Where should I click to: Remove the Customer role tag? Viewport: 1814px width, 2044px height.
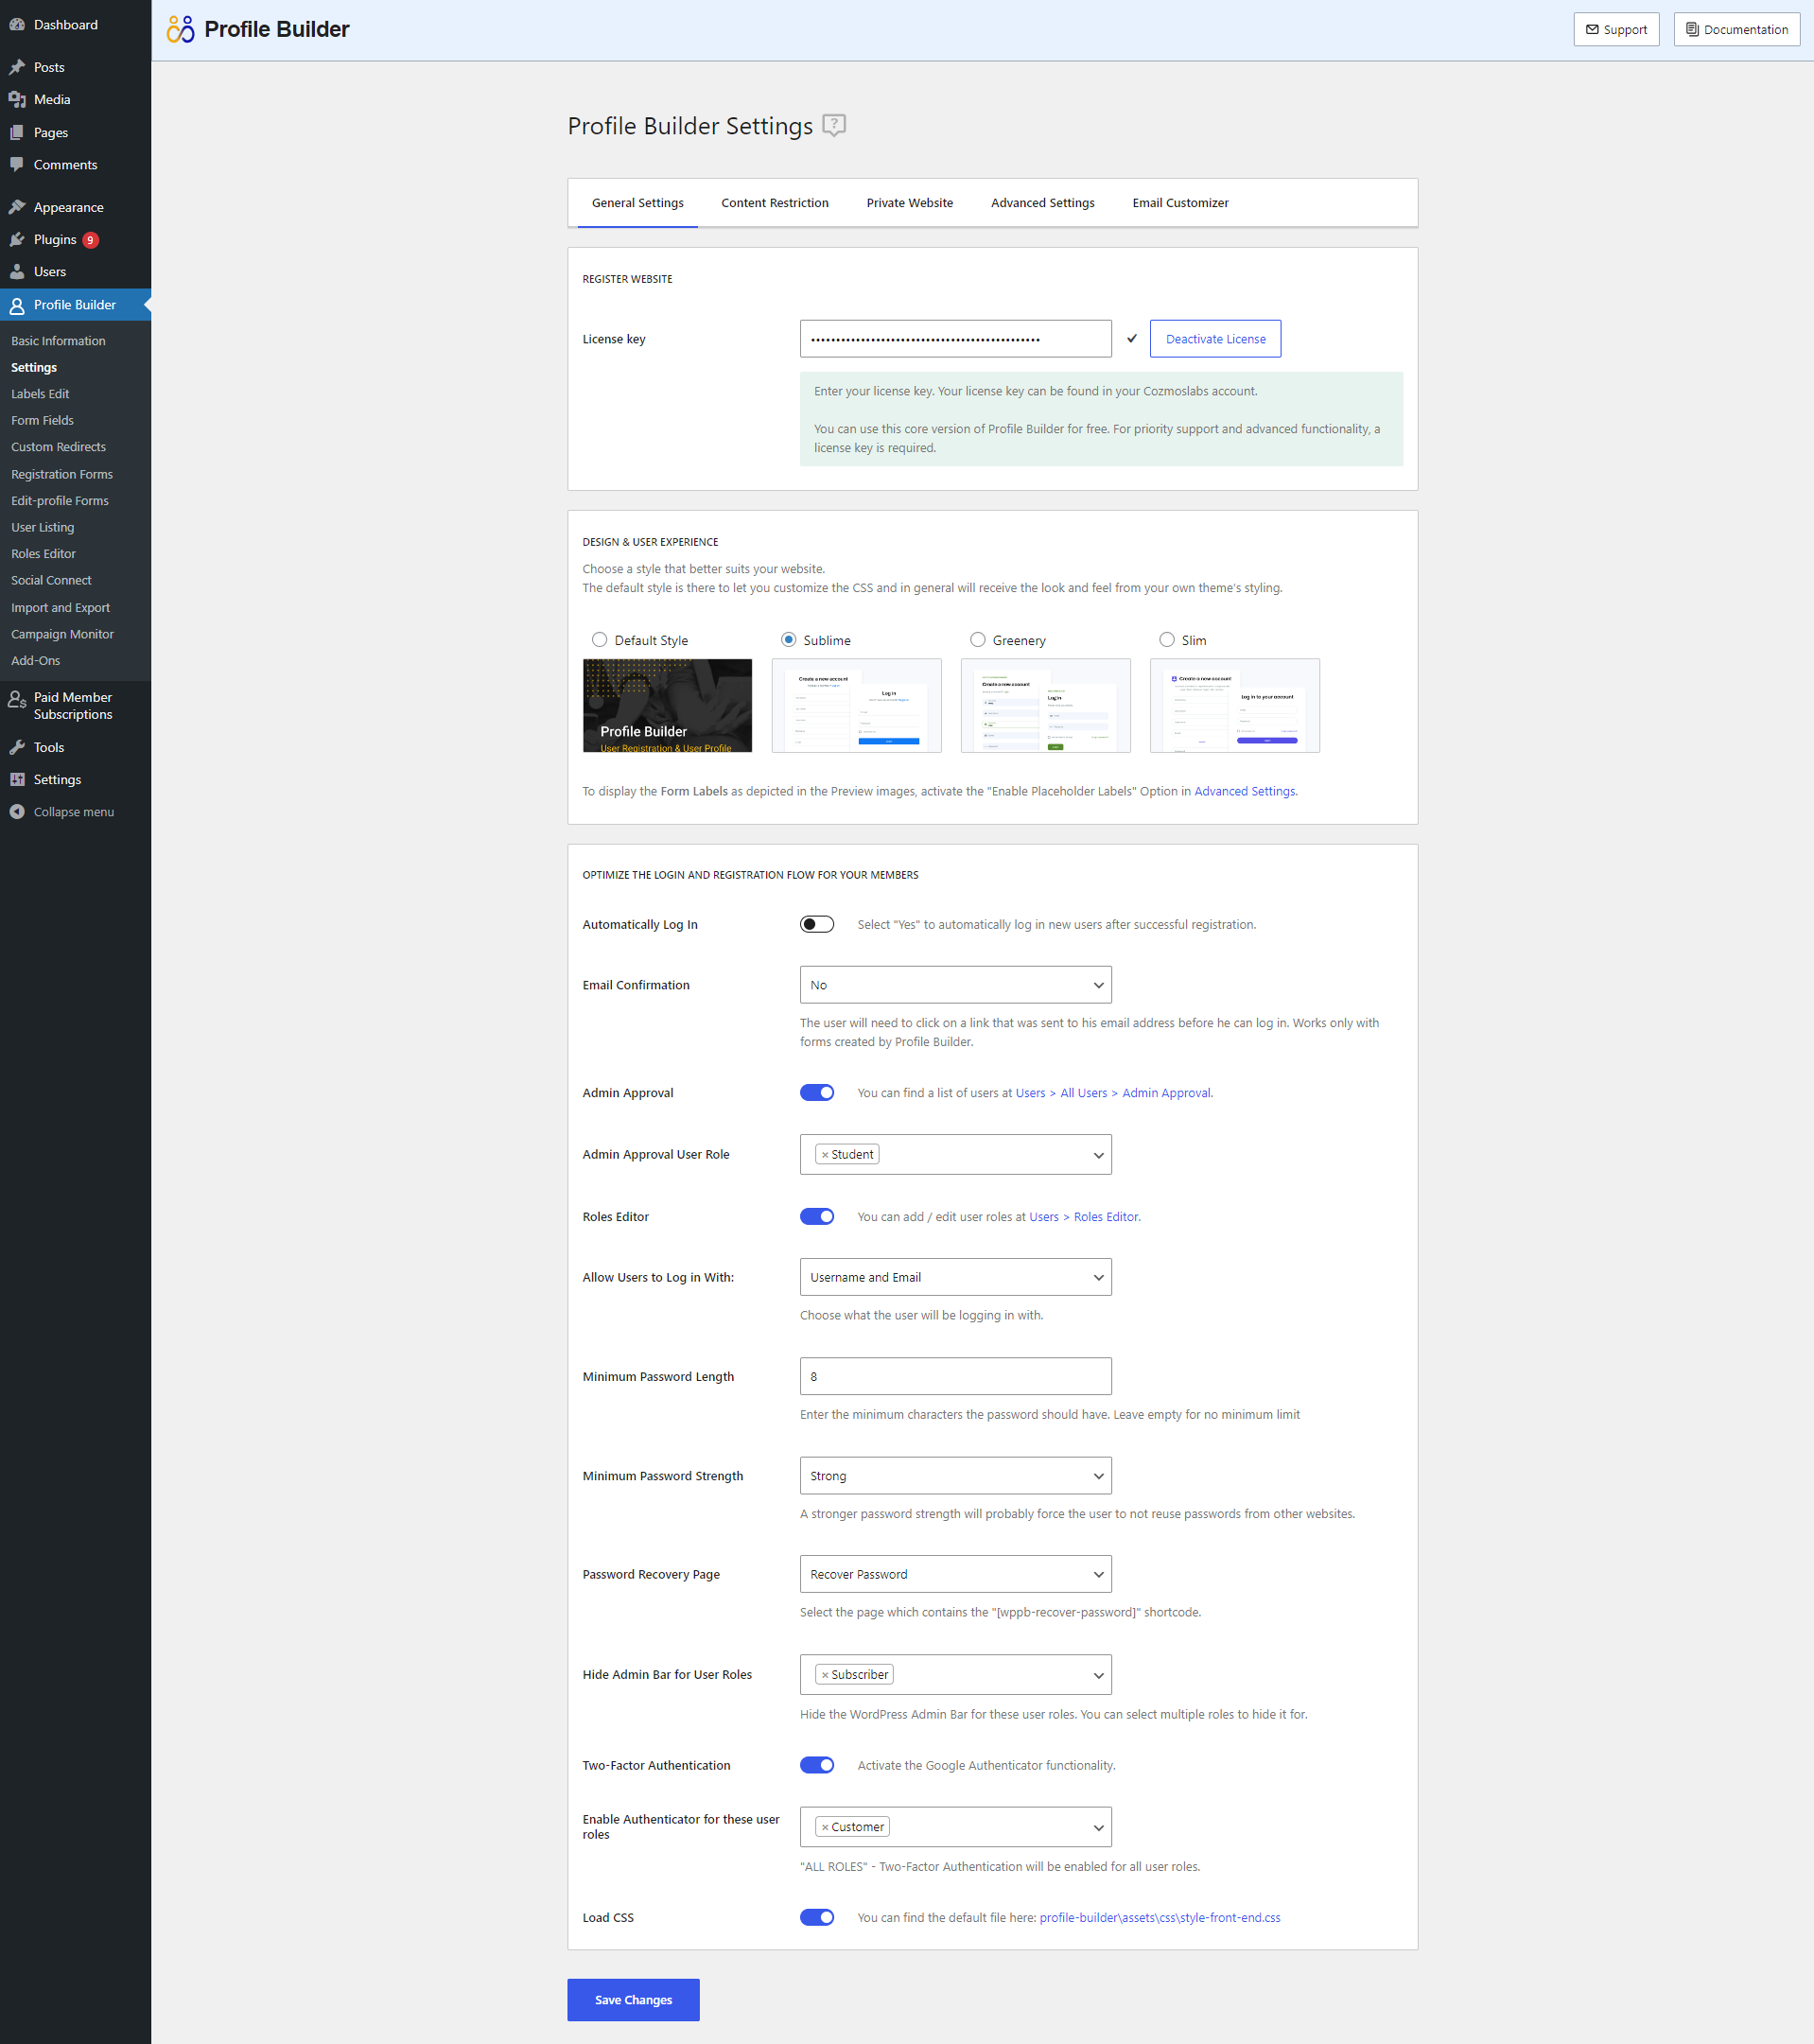825,1827
